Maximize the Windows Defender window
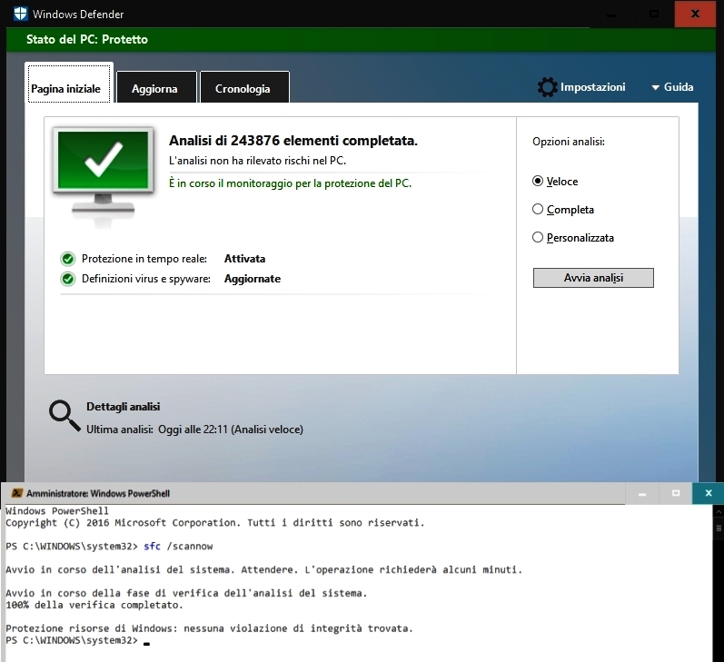 click(x=654, y=14)
